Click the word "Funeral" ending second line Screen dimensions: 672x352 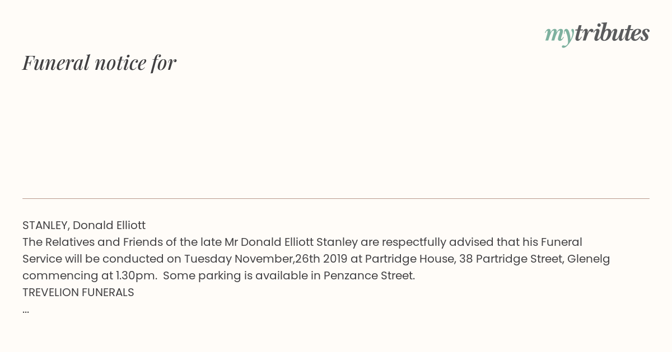coord(562,242)
